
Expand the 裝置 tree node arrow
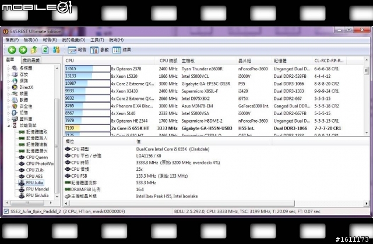9,94
